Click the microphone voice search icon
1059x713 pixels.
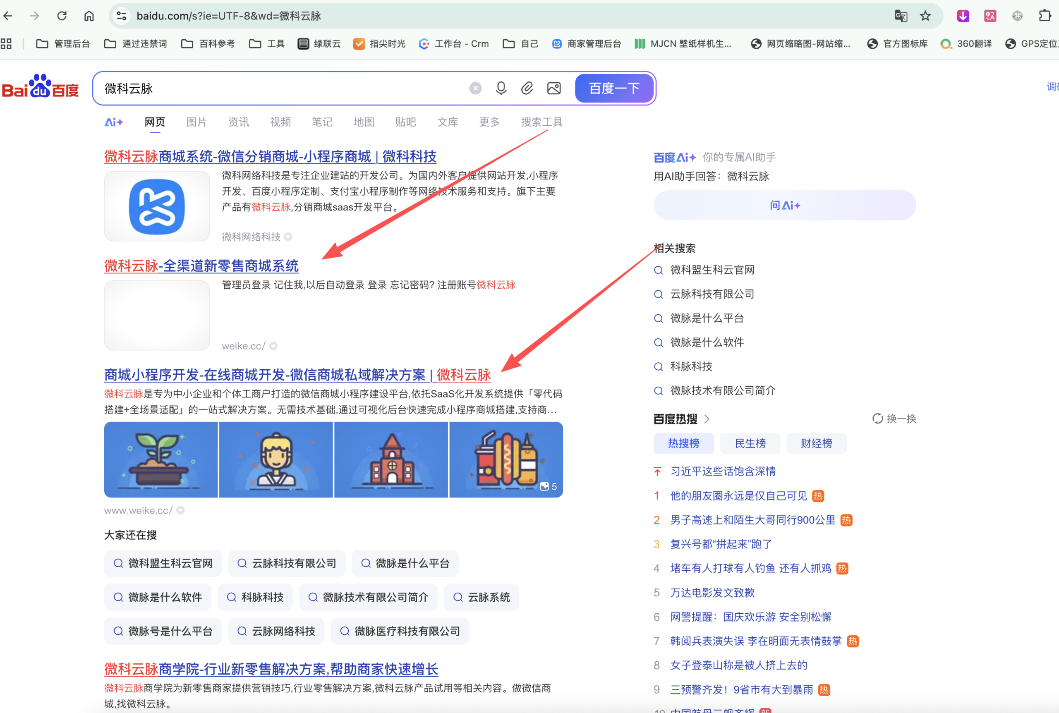501,88
